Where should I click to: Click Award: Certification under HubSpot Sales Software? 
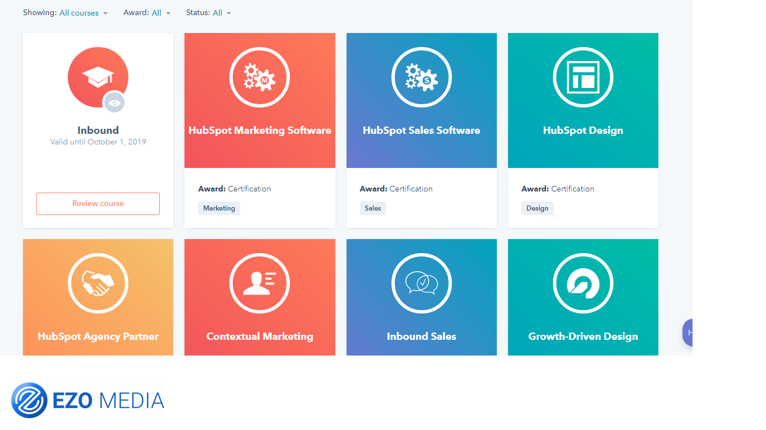click(x=396, y=189)
